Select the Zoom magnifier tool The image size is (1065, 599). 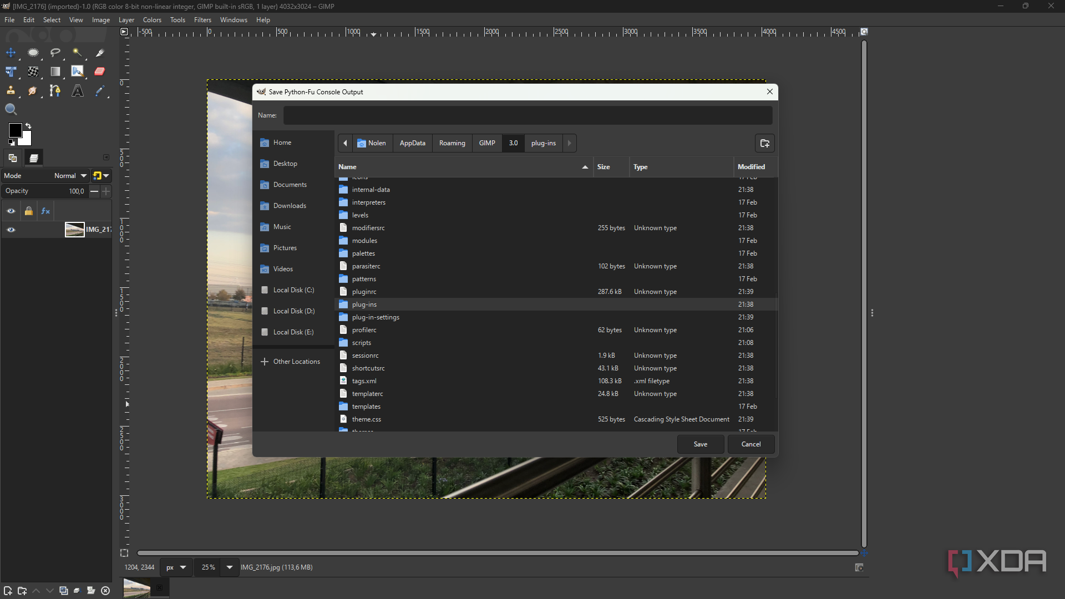tap(11, 109)
